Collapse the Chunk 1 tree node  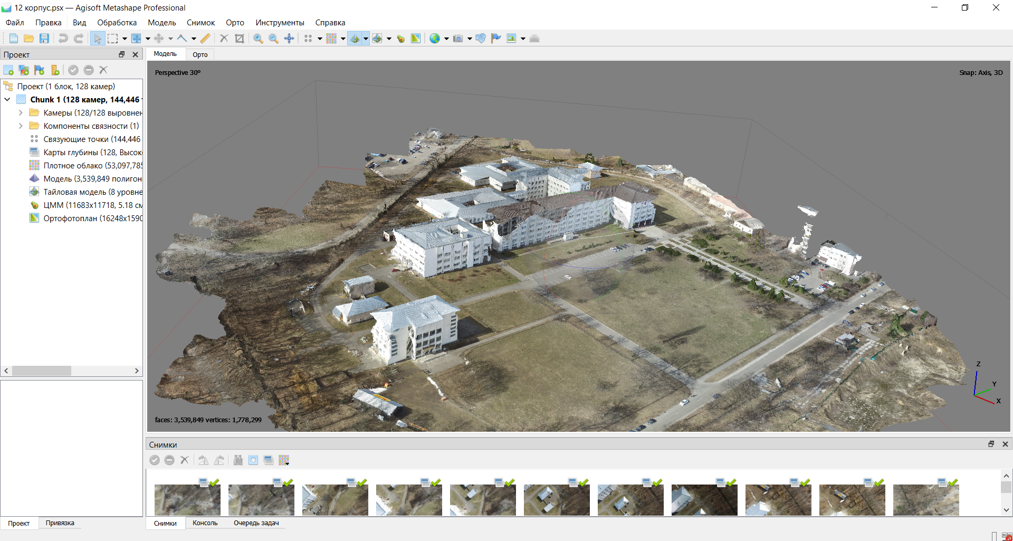(7, 99)
